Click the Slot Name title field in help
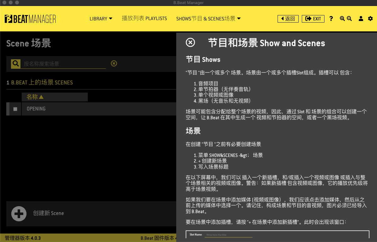The width and height of the screenshot is (377, 242). pos(228,235)
